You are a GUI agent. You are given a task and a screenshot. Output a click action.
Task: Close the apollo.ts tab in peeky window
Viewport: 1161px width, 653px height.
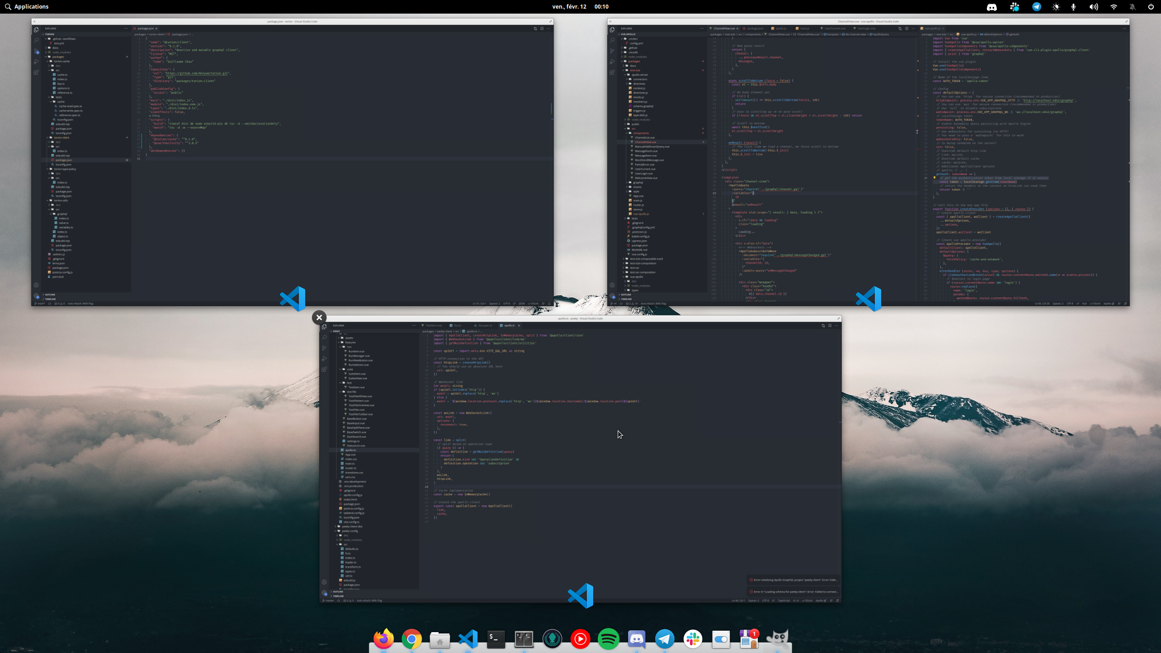tap(519, 326)
